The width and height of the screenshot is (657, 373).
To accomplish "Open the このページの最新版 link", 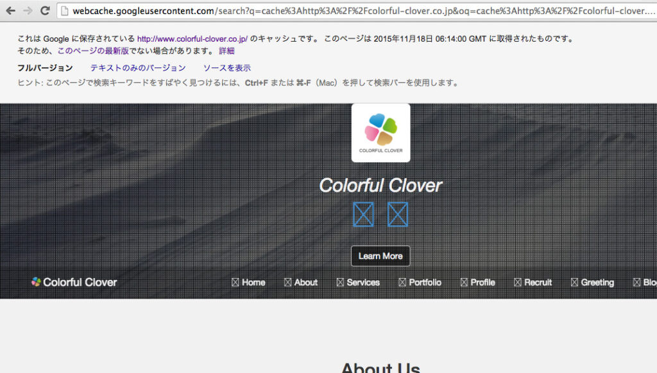I will tap(93, 51).
